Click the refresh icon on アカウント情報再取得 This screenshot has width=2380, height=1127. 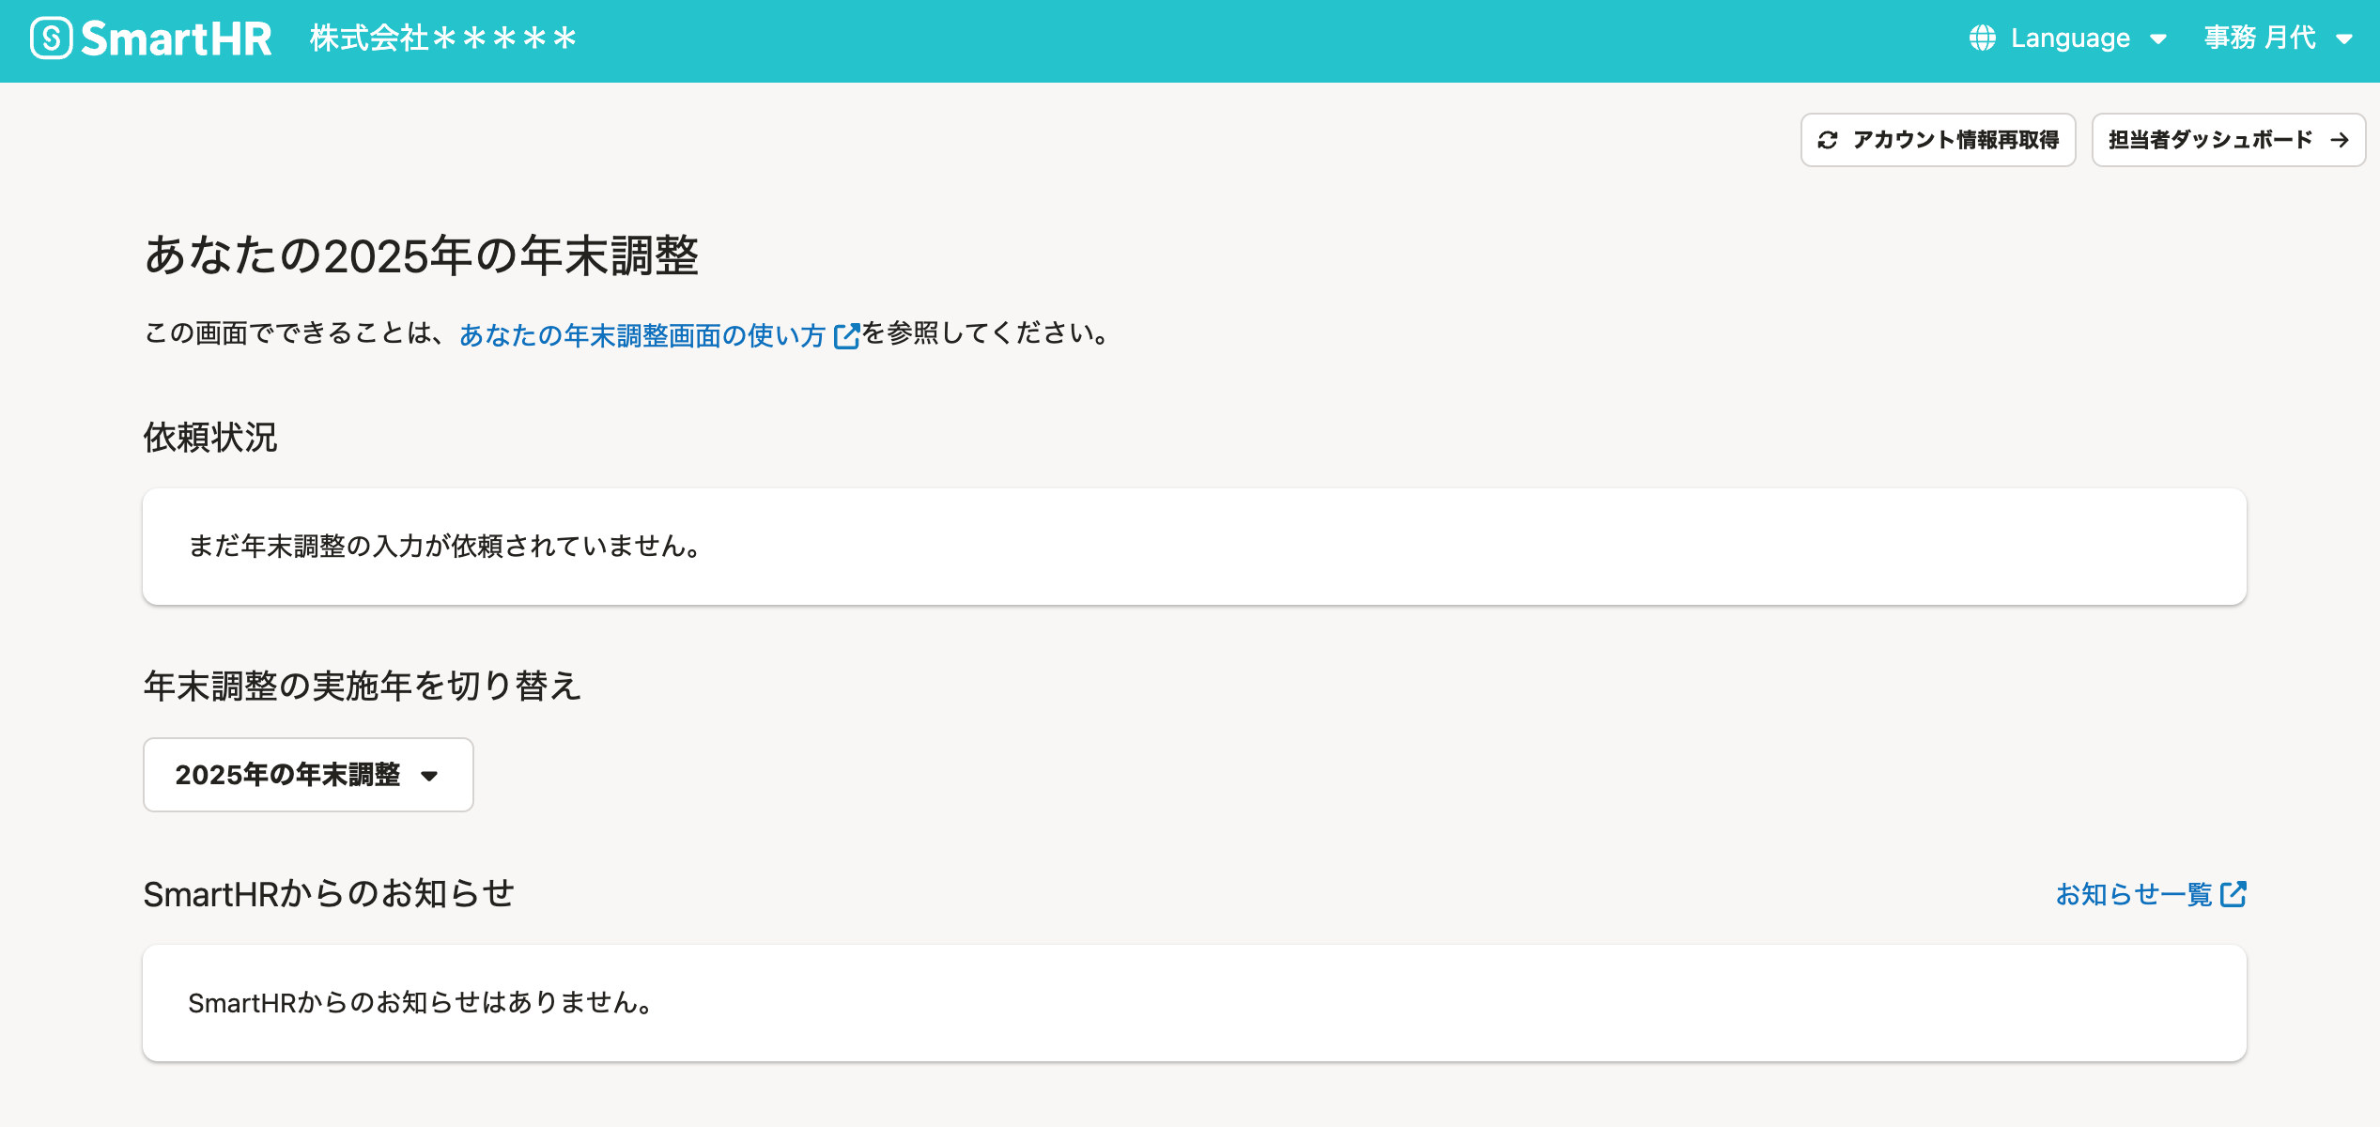click(x=1828, y=140)
